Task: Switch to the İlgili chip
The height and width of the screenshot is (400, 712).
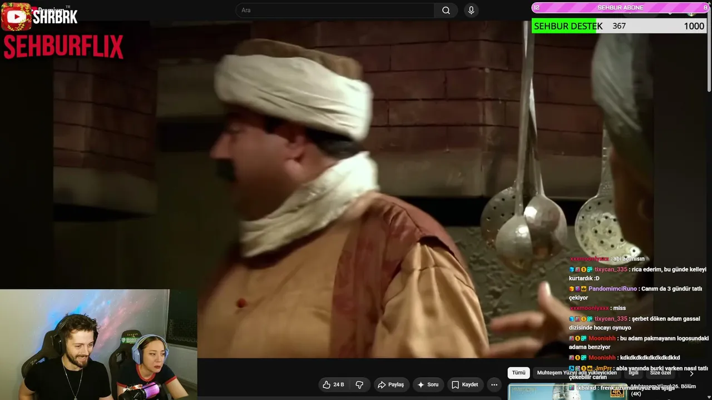Action: click(x=634, y=373)
